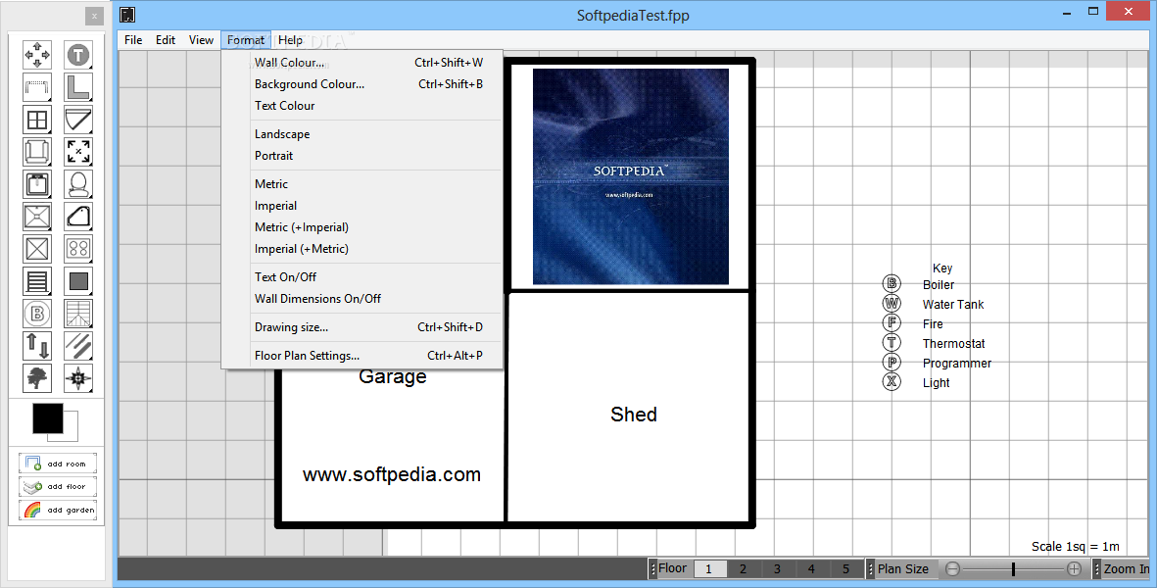Choose the diagonal lines hatch tool
The image size is (1157, 588).
[78, 345]
